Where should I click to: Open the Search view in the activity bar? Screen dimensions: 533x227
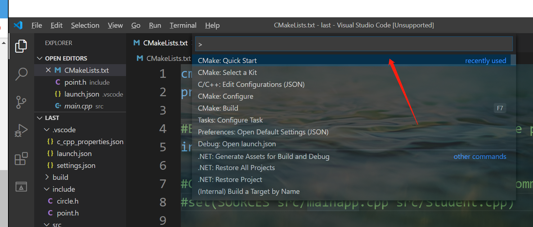(21, 74)
